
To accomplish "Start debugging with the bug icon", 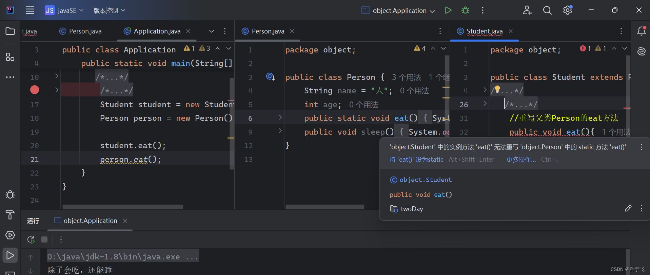I will (465, 10).
